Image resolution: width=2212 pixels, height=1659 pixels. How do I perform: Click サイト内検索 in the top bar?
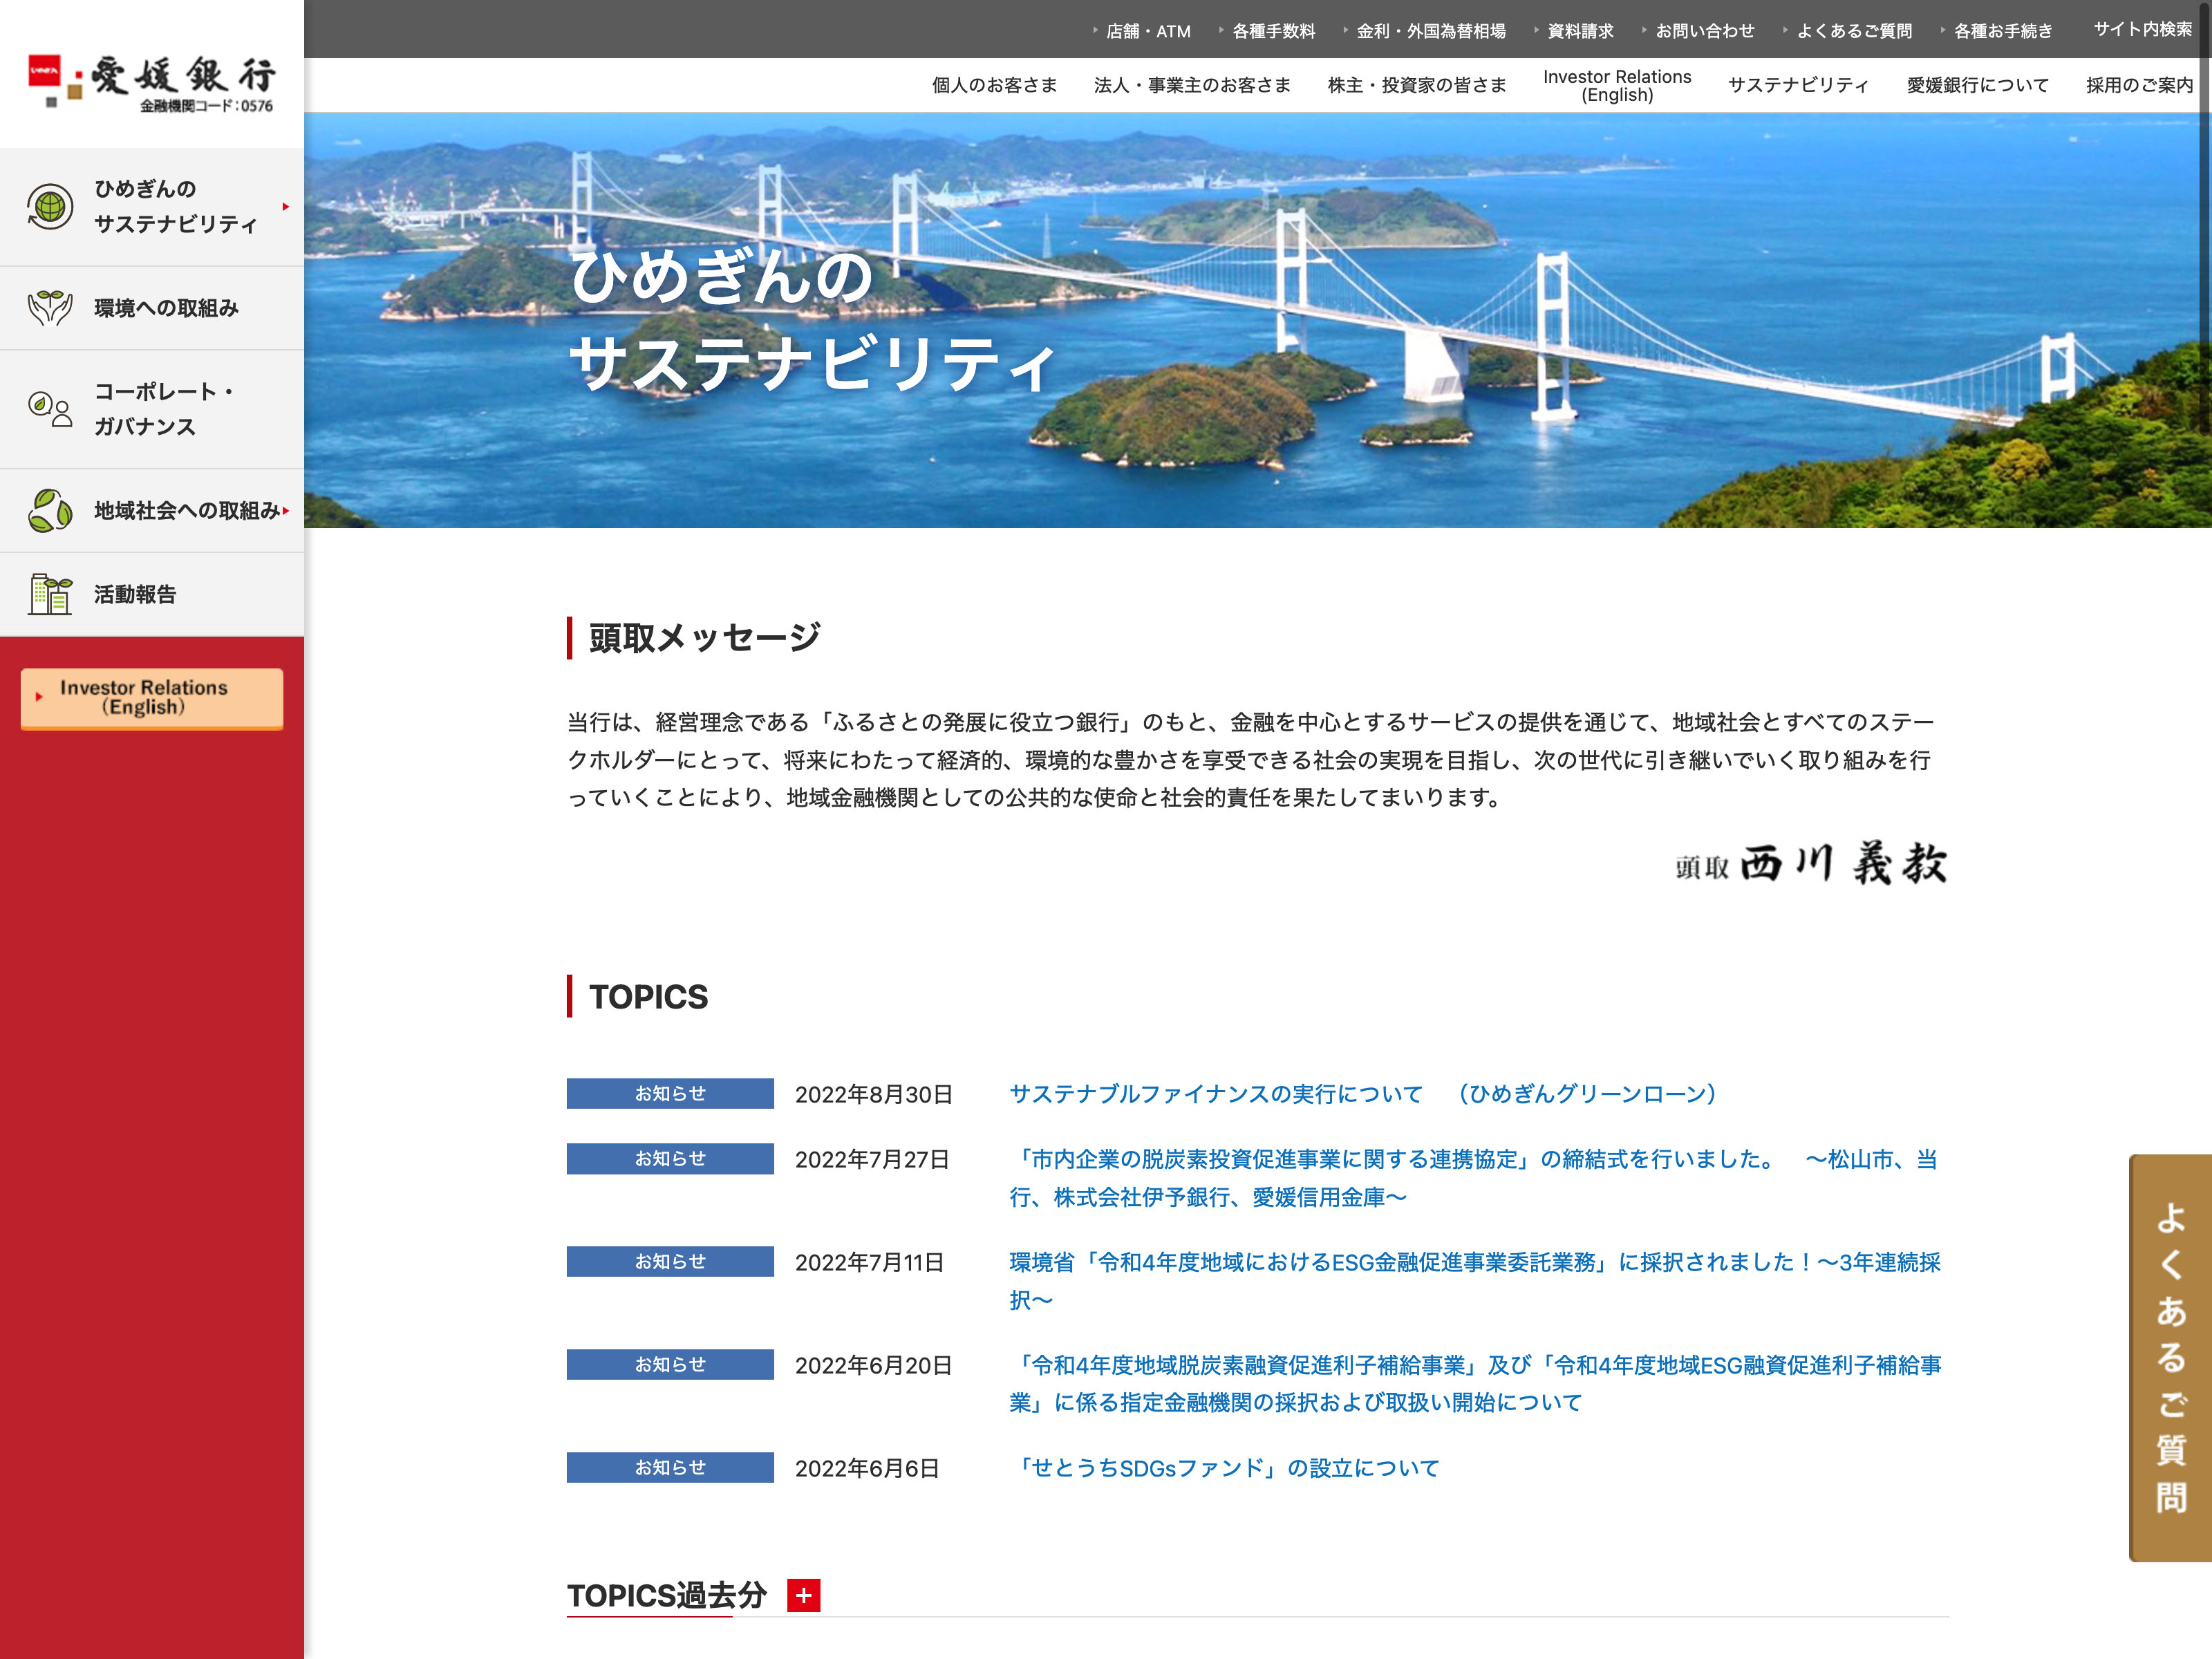2142,30
